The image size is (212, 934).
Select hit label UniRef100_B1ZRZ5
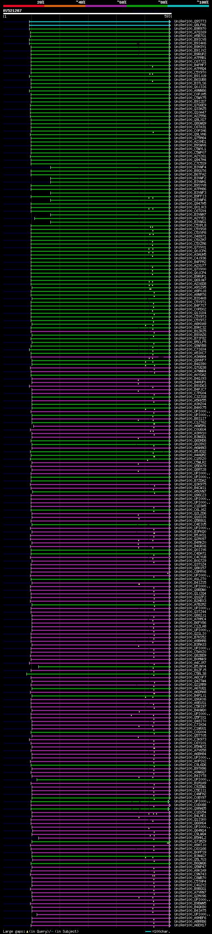point(190,331)
